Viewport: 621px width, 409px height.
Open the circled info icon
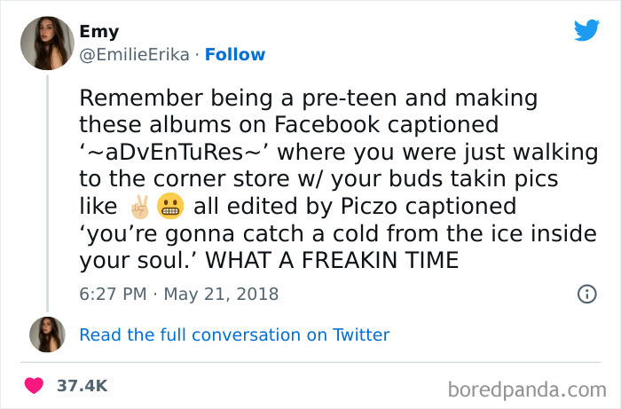click(x=586, y=294)
